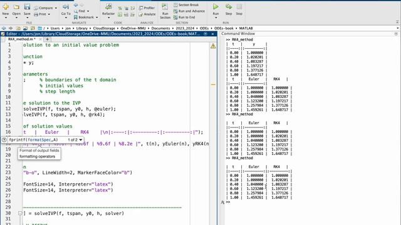Click the fprintf hint help icon

point(4,140)
